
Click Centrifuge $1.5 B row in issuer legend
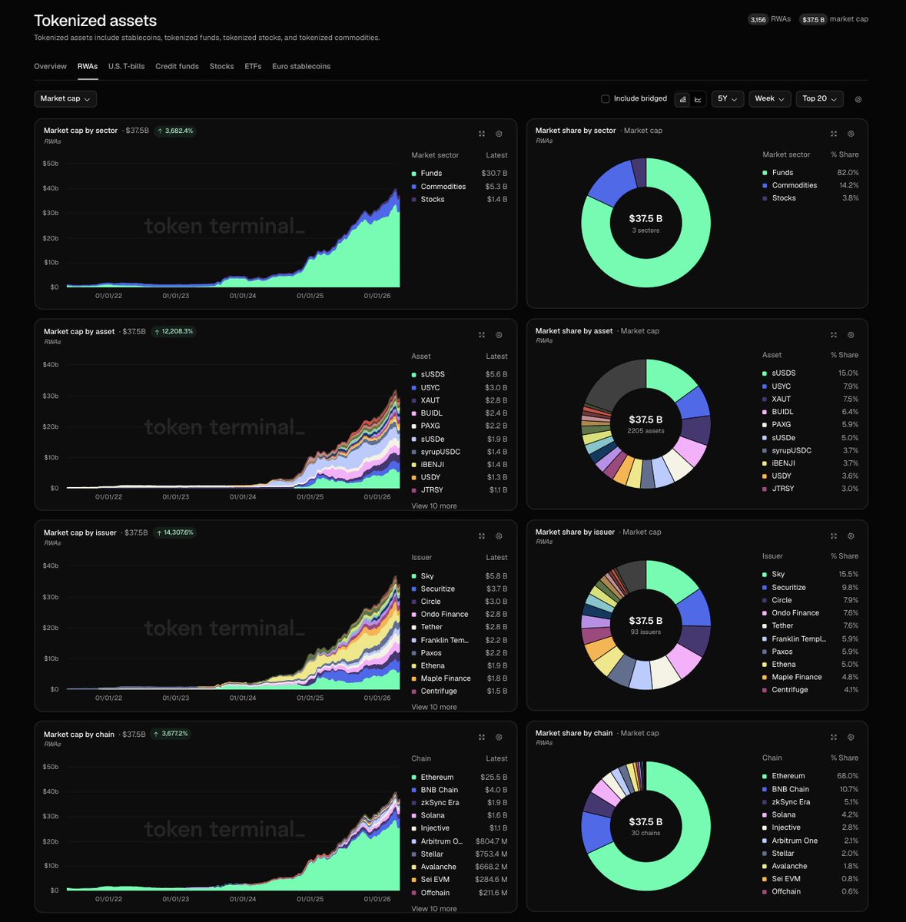459,691
